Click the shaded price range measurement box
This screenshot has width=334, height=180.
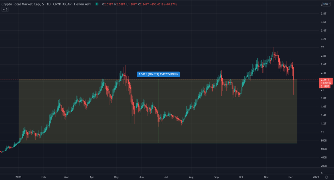pos(158,111)
